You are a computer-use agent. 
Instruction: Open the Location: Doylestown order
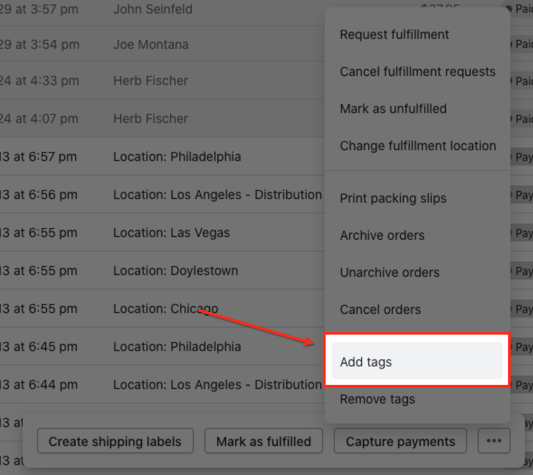[x=175, y=271]
